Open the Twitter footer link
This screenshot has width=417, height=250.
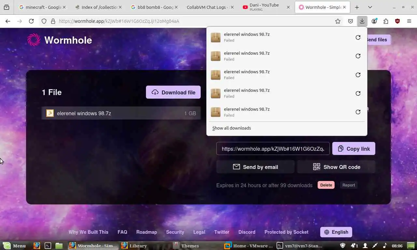(x=222, y=232)
